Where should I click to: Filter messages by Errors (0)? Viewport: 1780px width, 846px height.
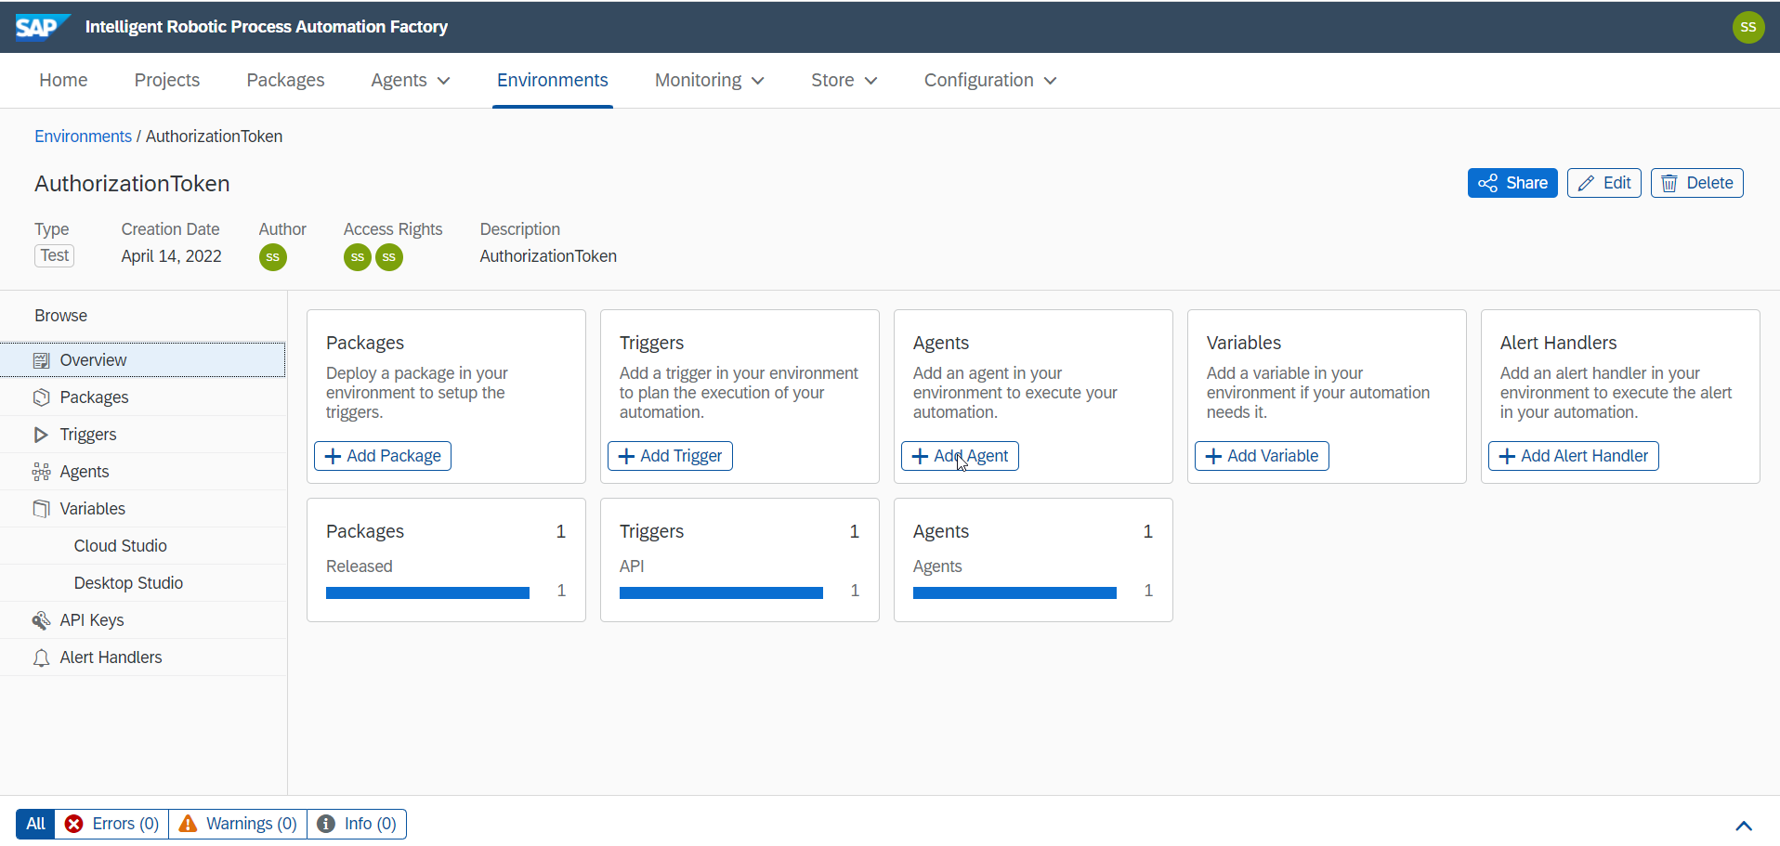111,824
